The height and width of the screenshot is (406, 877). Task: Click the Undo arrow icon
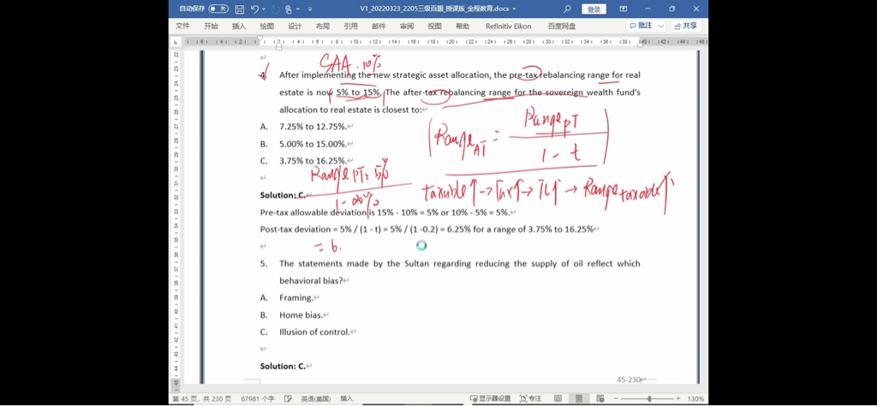pyautogui.click(x=254, y=9)
